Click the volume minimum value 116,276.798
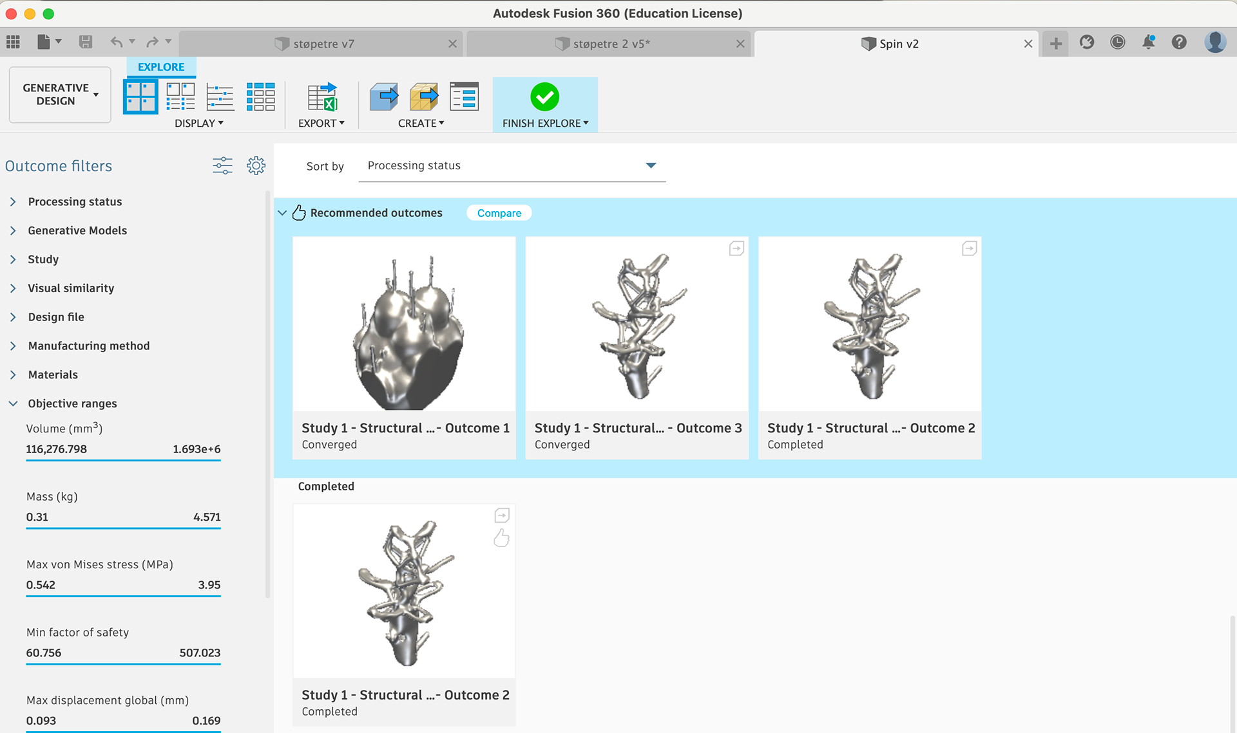This screenshot has height=733, width=1237. point(56,449)
